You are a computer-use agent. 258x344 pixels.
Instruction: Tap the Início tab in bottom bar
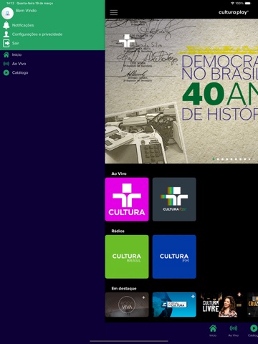213,331
